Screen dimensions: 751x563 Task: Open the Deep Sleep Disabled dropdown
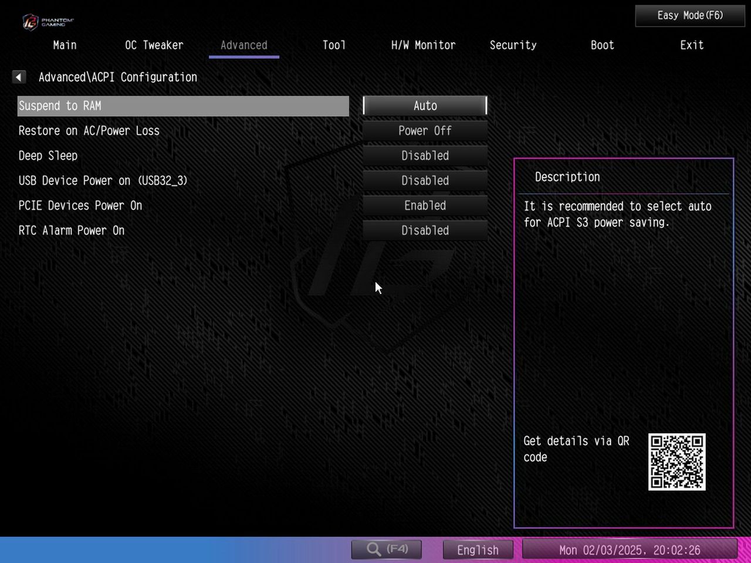tap(425, 155)
